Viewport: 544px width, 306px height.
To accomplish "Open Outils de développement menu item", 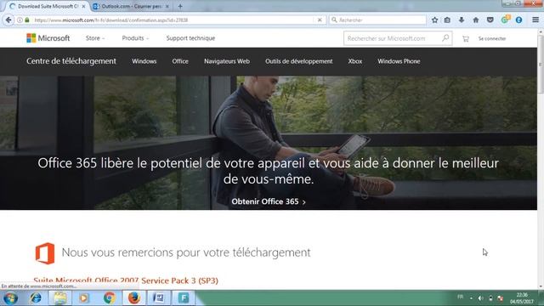I will click(298, 61).
